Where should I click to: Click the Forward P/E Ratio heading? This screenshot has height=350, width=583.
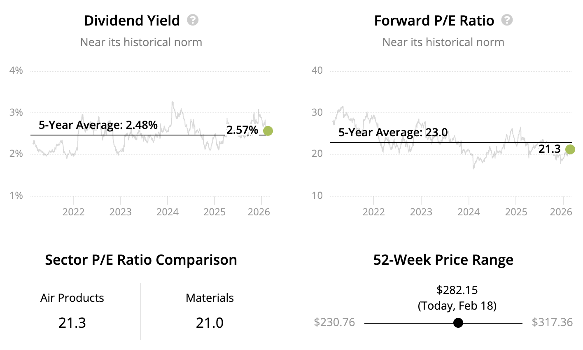tap(434, 21)
